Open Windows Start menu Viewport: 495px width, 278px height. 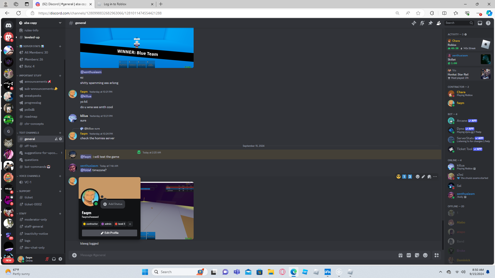145,272
